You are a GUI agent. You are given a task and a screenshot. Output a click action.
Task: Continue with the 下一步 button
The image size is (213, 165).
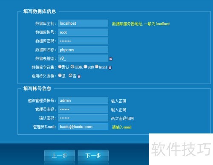coord(93,156)
